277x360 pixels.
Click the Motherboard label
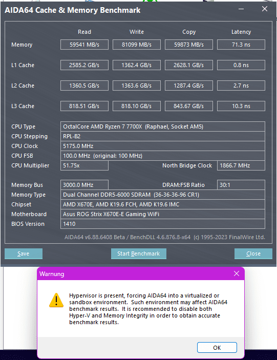29,214
